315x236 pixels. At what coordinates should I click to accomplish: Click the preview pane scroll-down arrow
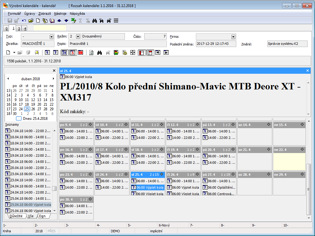308,114
